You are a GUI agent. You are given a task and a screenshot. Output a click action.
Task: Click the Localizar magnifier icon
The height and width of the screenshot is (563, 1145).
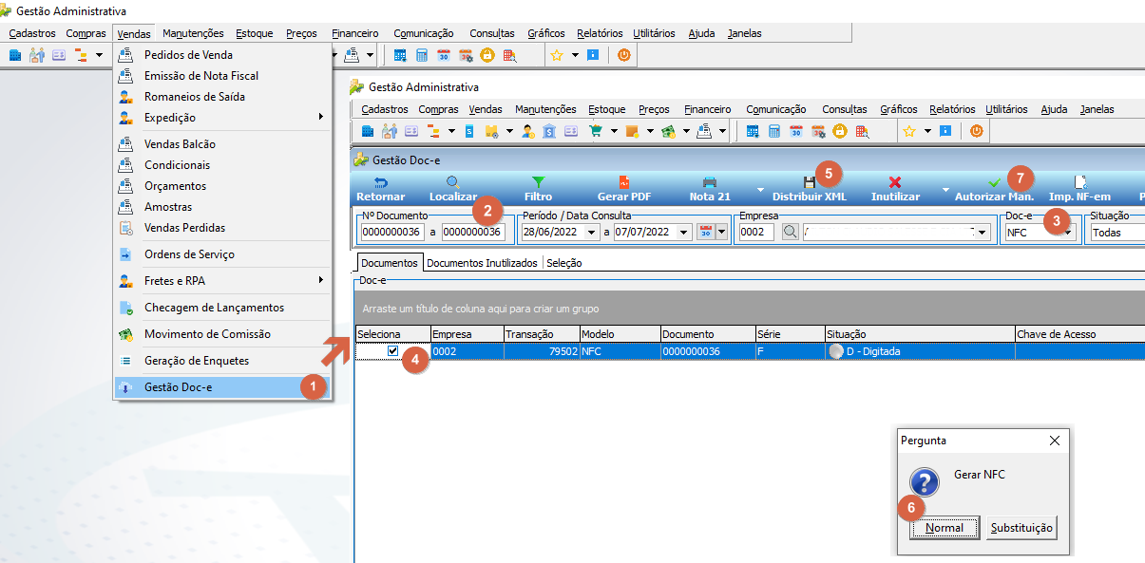(453, 182)
